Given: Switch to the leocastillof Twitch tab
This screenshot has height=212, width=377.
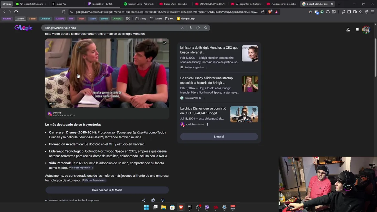Looking at the screenshot, I should point(102,4).
